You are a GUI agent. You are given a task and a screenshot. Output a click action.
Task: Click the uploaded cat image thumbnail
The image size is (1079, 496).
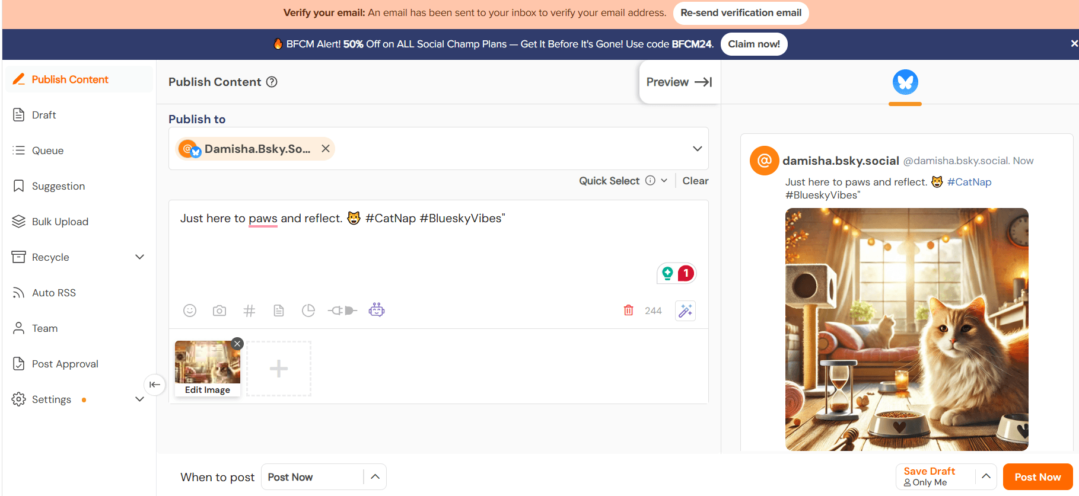(x=208, y=362)
